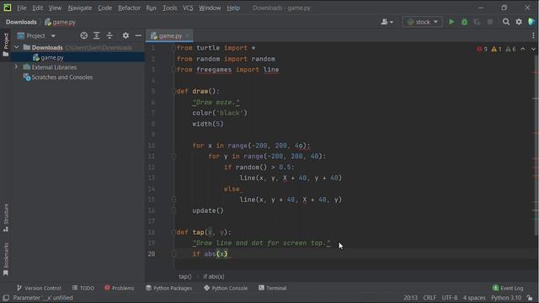Expand the External Libraries node
539x303 pixels.
[x=16, y=67]
